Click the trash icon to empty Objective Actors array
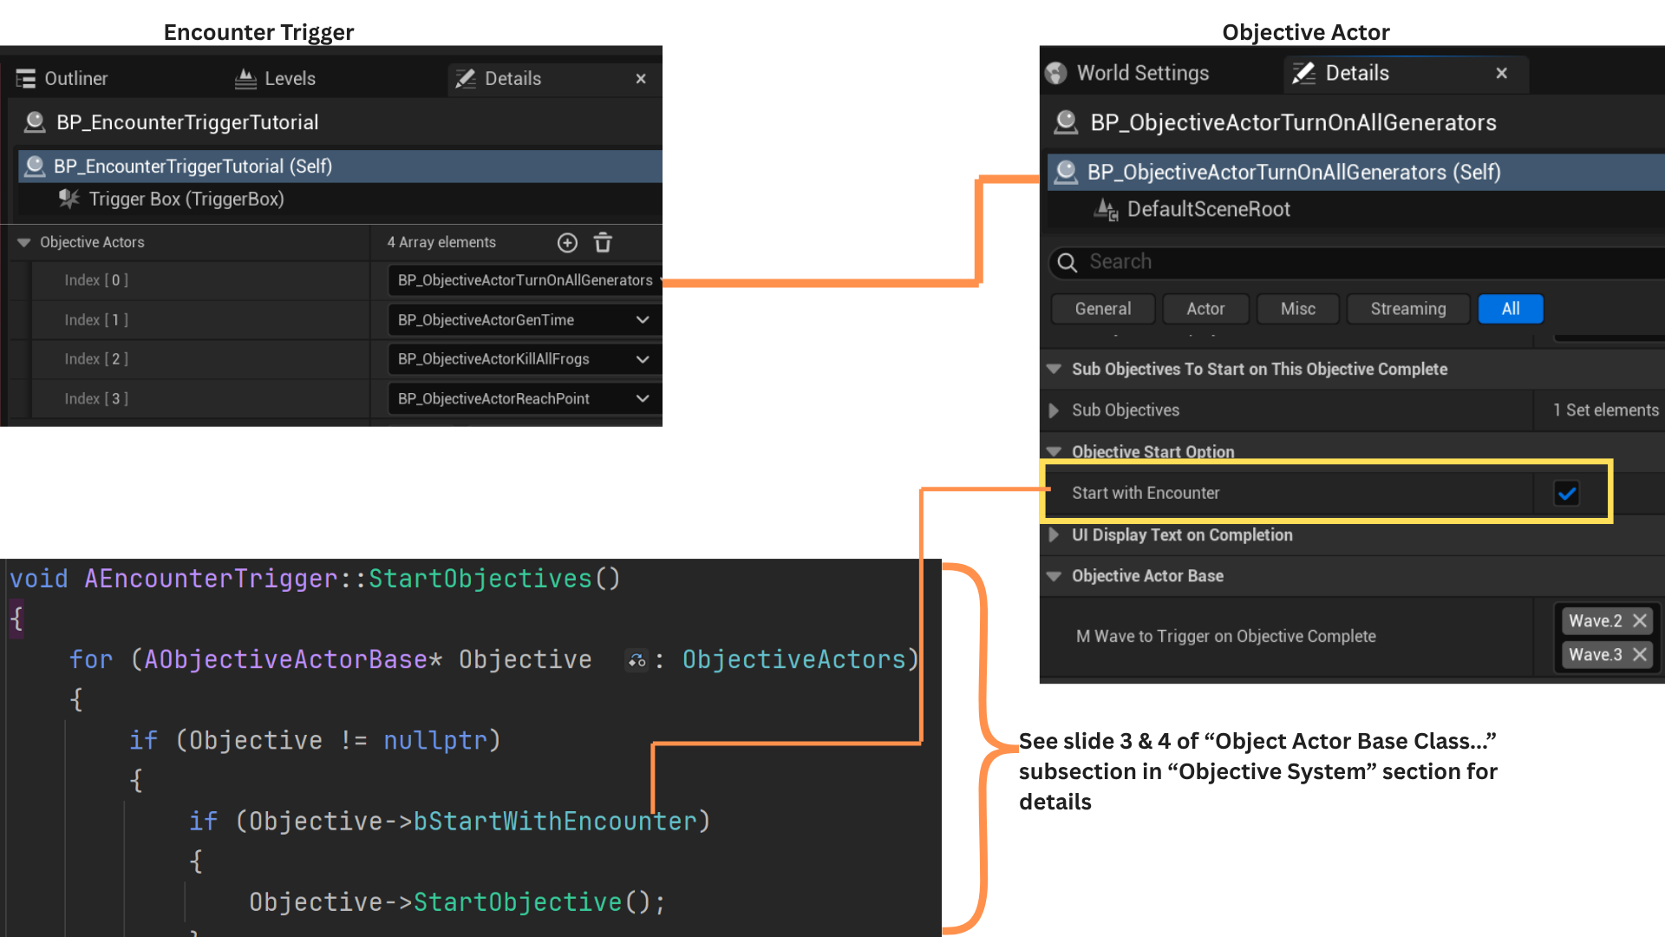This screenshot has height=937, width=1665. (603, 243)
